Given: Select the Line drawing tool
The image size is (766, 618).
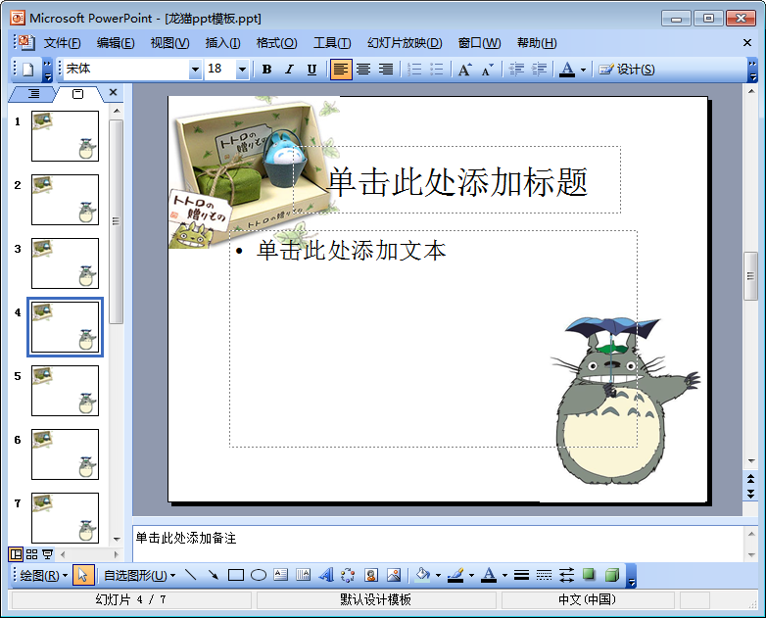Looking at the screenshot, I should [x=190, y=575].
